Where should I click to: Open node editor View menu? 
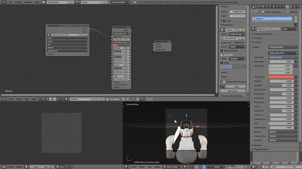11,99
